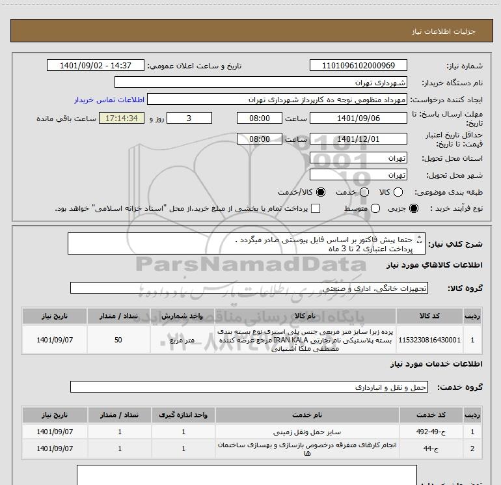
Task: Click the remaining days field showing 3
Action: point(189,118)
